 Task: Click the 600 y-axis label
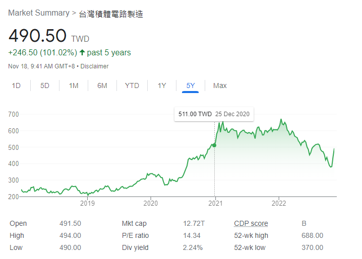[x=14, y=131]
